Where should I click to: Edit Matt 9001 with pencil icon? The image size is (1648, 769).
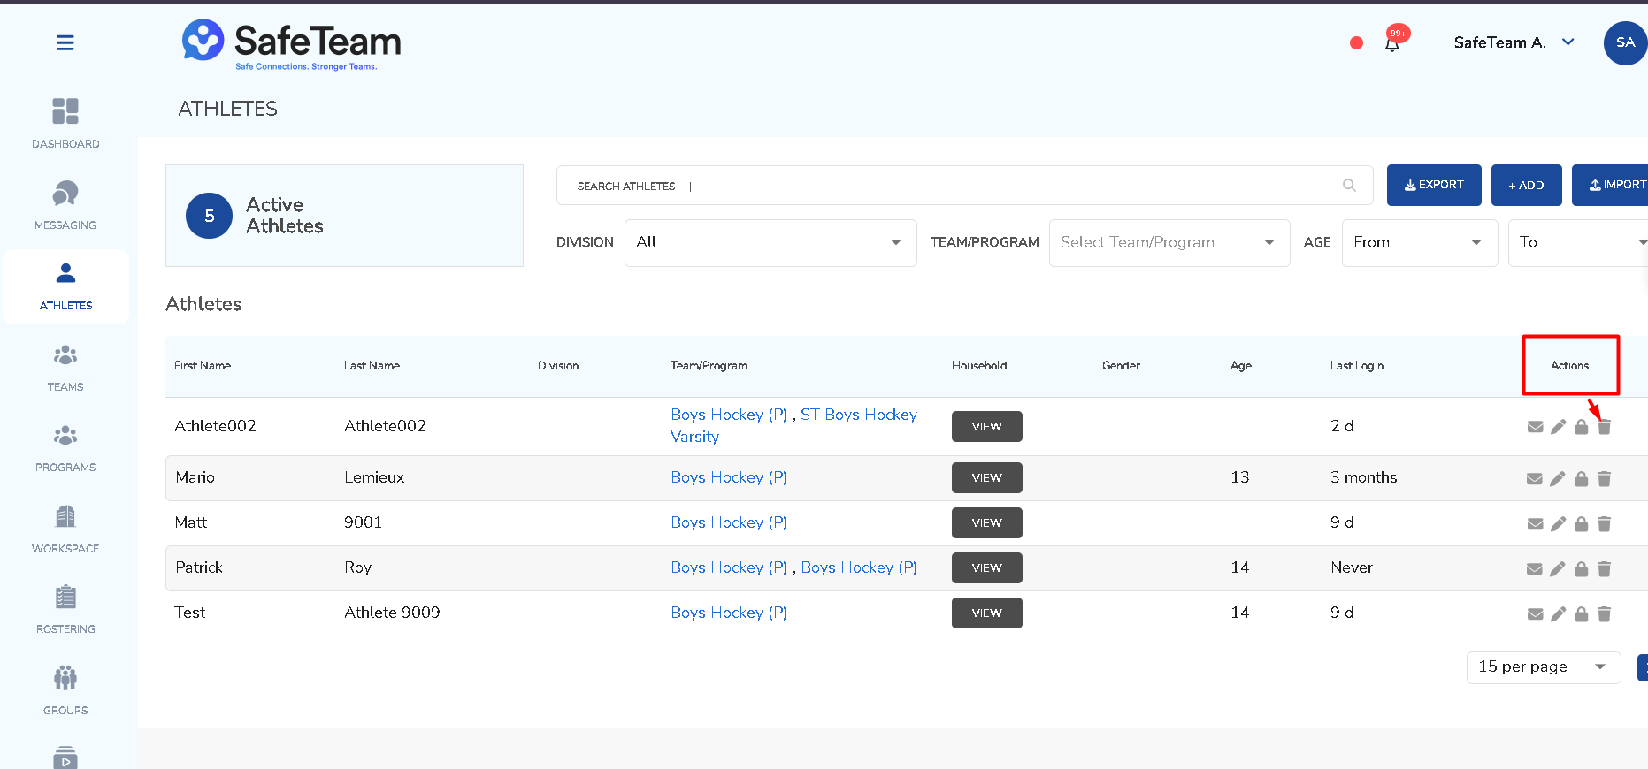[1558, 524]
